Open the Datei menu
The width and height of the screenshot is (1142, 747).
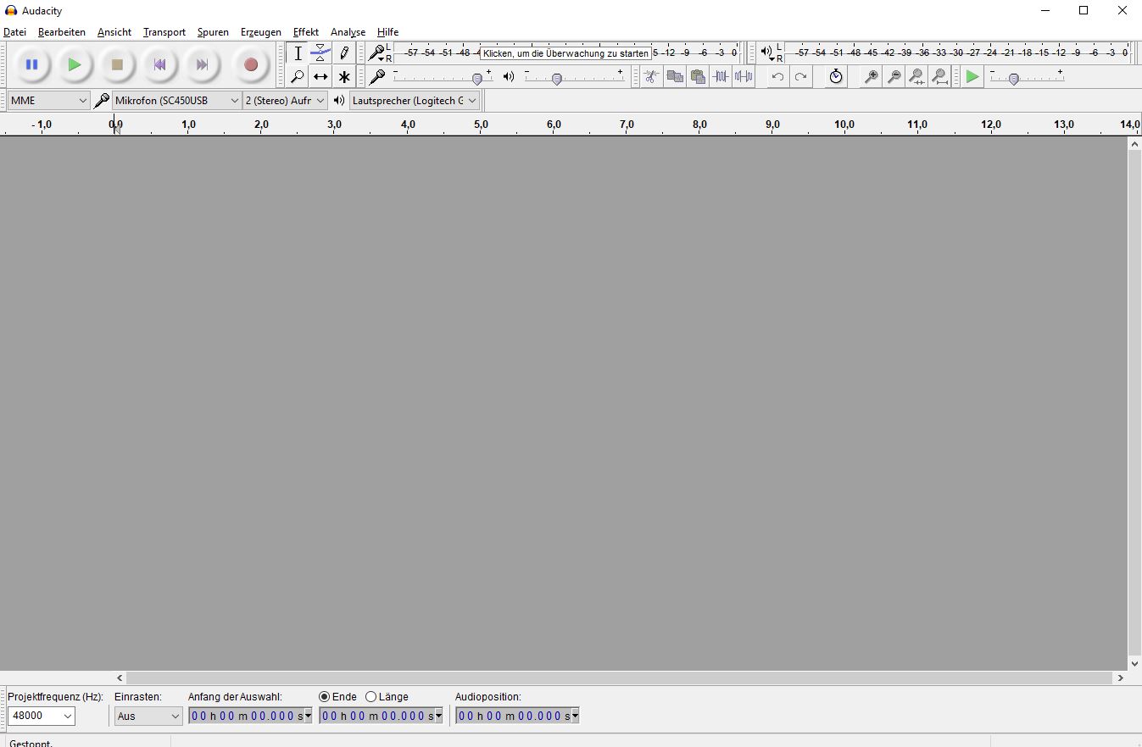(x=15, y=32)
